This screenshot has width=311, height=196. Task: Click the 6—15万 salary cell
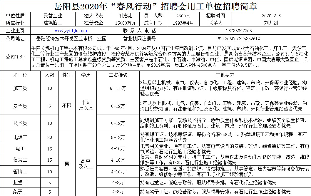118,88
